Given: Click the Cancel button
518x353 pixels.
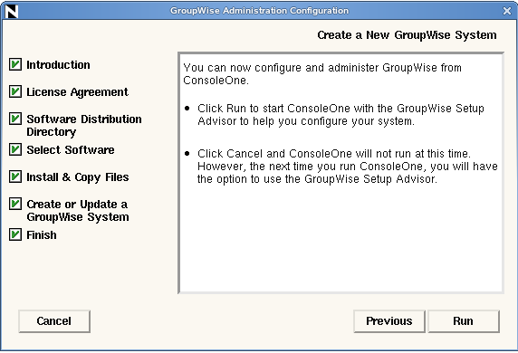Looking at the screenshot, I should [x=54, y=321].
